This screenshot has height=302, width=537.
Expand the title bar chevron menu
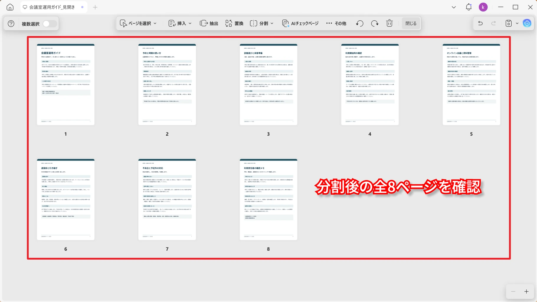[454, 7]
